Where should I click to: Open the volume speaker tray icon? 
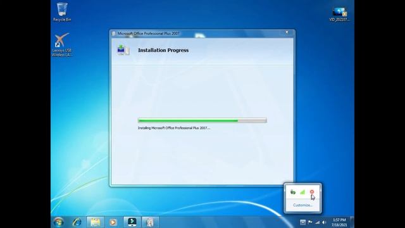324,222
